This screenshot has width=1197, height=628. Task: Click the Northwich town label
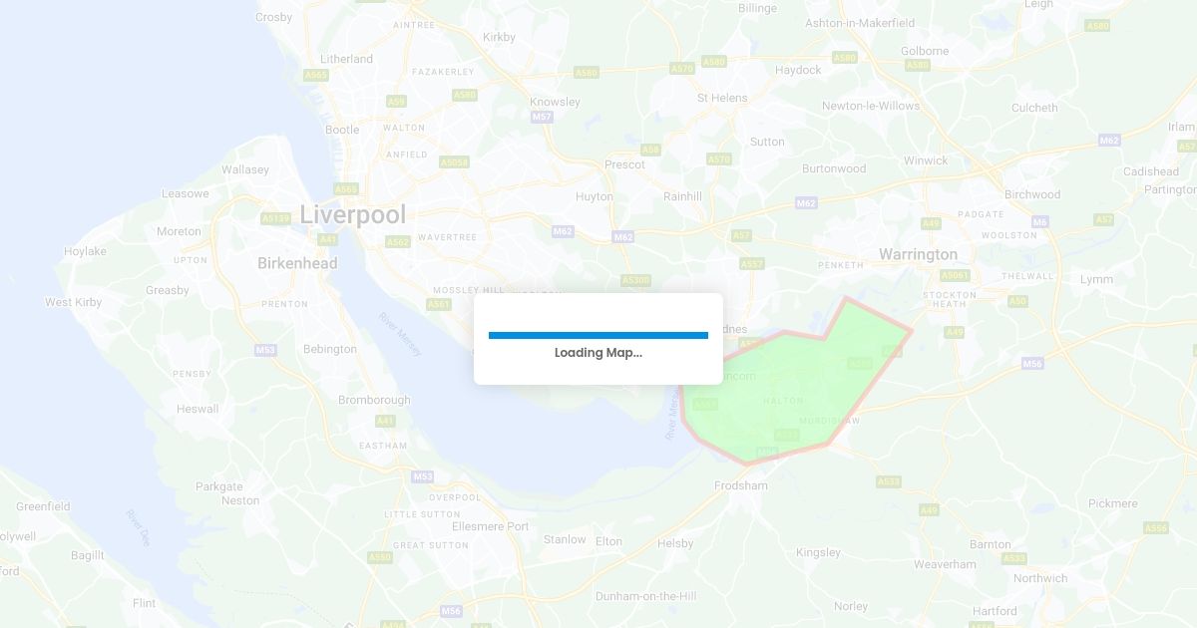(1040, 578)
